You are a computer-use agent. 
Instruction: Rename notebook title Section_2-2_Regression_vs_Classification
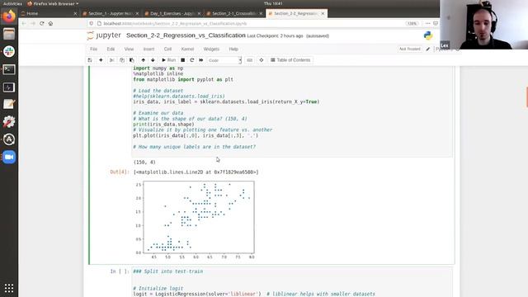[x=186, y=35]
